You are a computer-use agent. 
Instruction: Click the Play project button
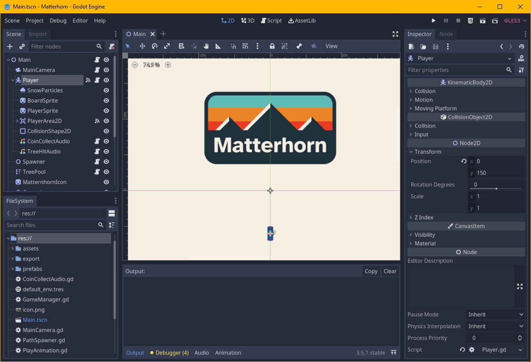click(x=433, y=21)
